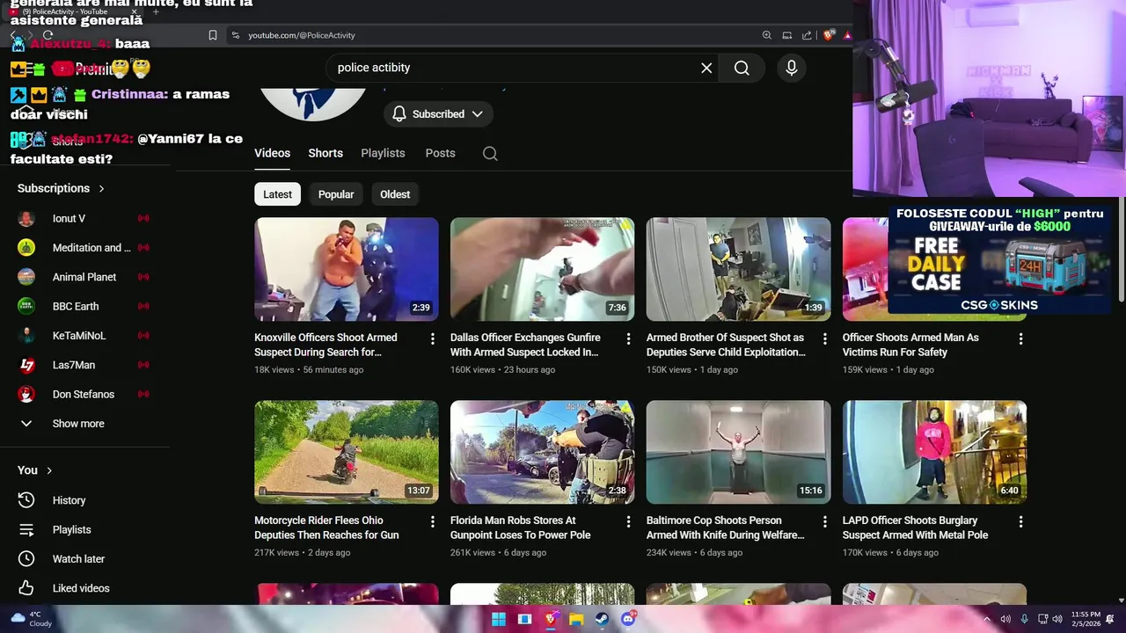Screen dimensions: 1126x633
Task: Expand the Subscriptions section arrow
Action: click(x=101, y=188)
